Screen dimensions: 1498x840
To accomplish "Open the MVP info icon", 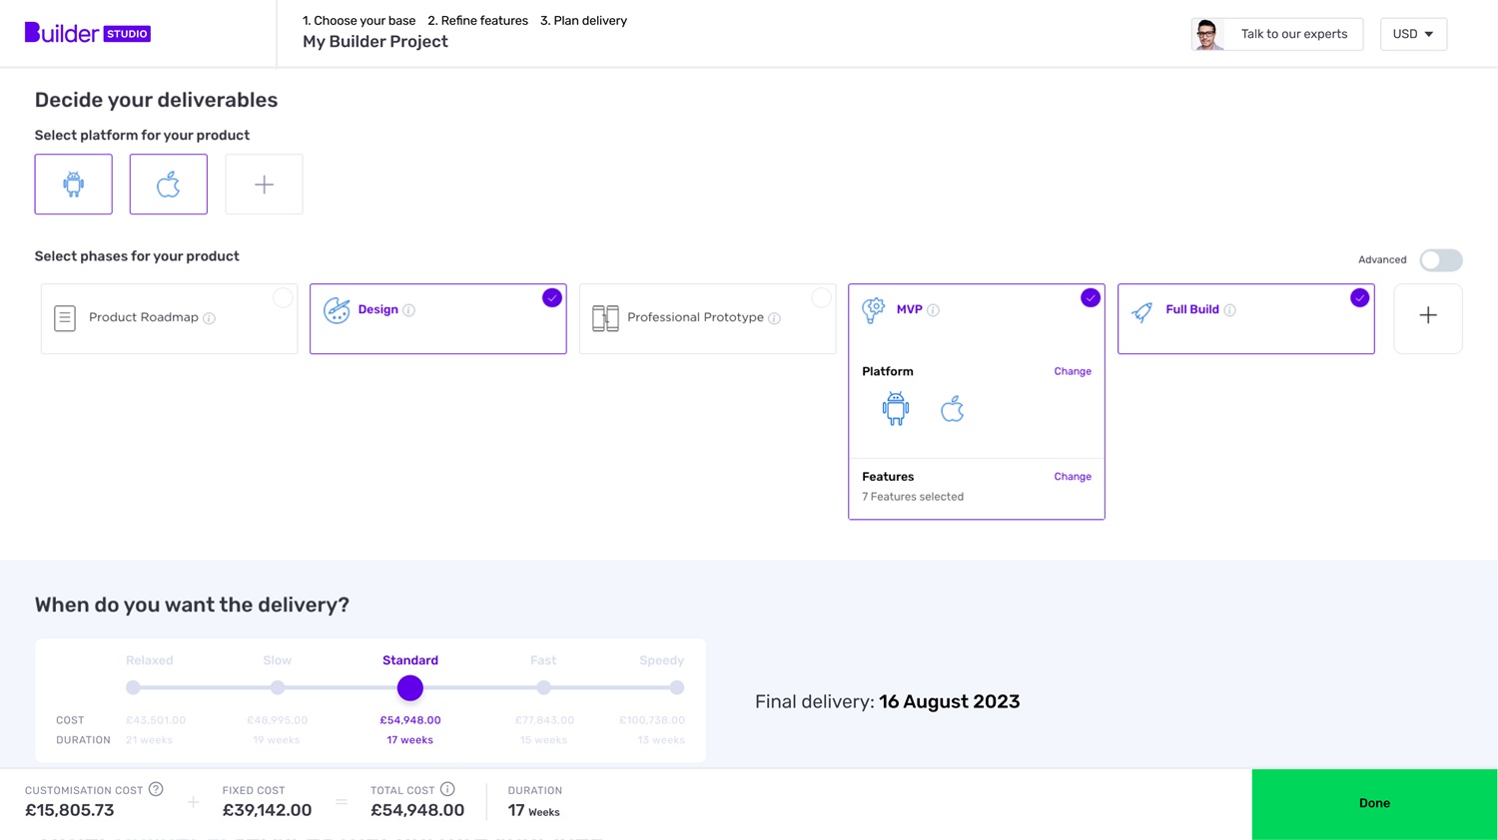I will (x=933, y=310).
